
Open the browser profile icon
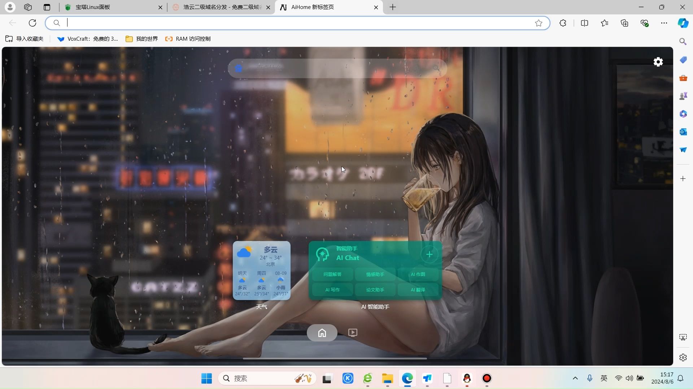click(10, 7)
